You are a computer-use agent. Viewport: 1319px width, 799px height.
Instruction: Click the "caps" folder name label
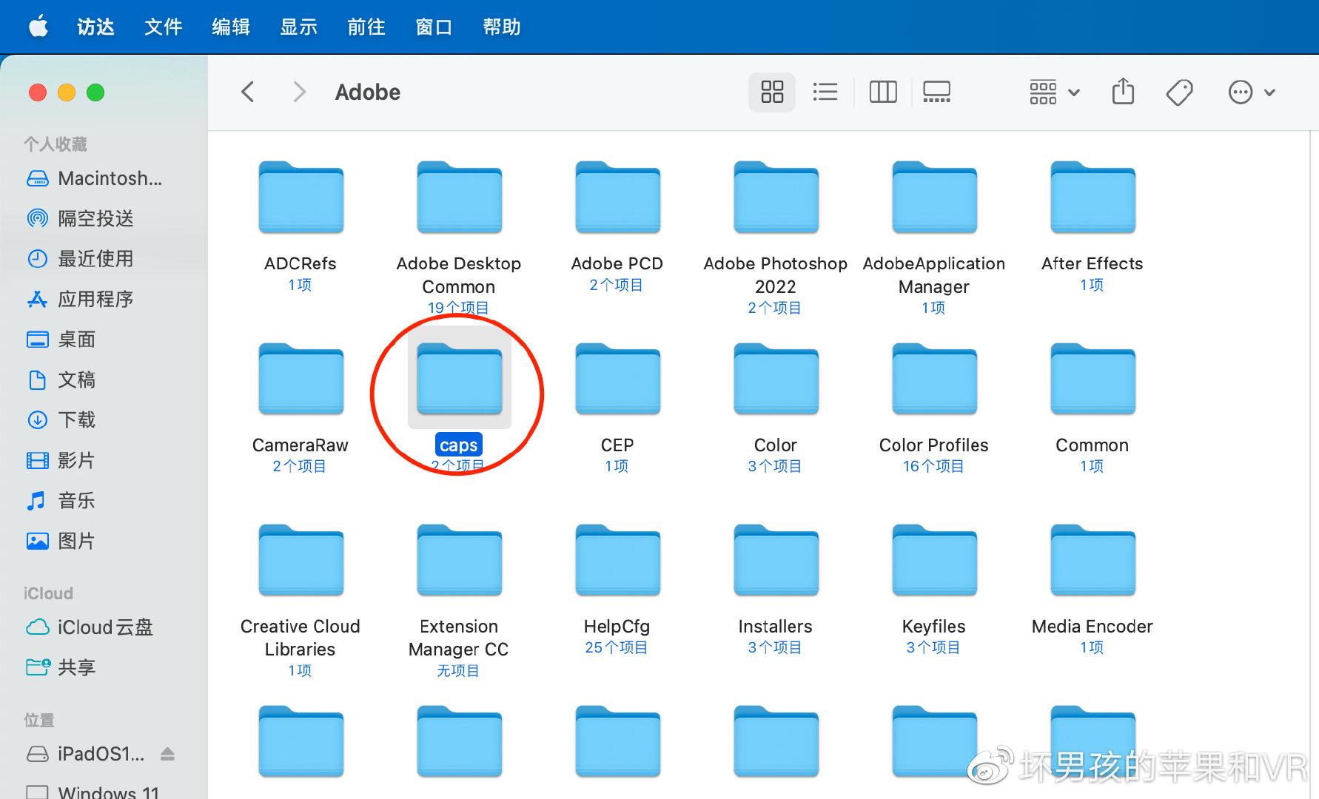(459, 445)
